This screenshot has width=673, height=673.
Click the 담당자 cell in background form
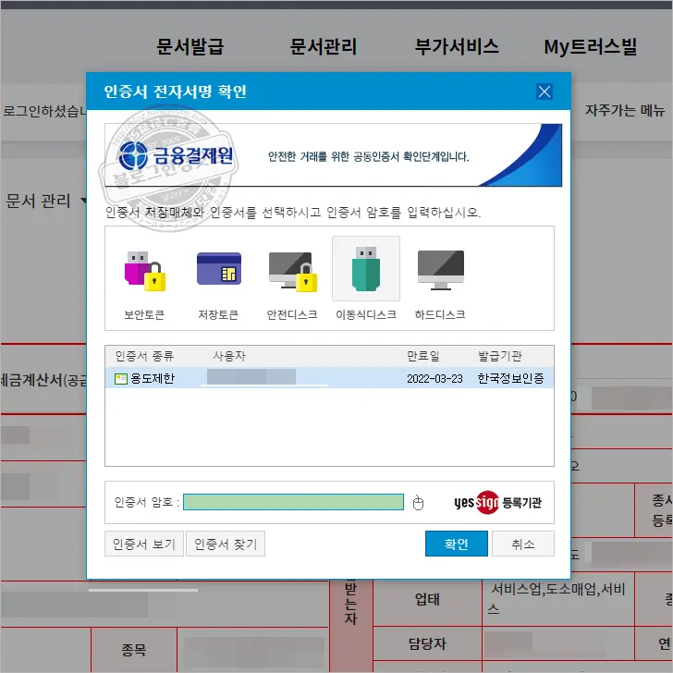click(427, 643)
